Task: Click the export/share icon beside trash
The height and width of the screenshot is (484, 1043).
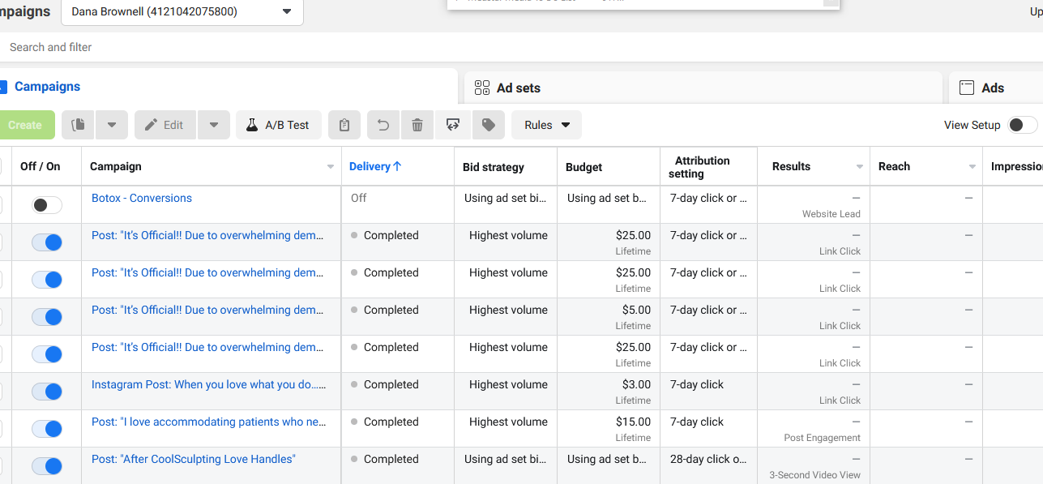Action: [x=453, y=125]
